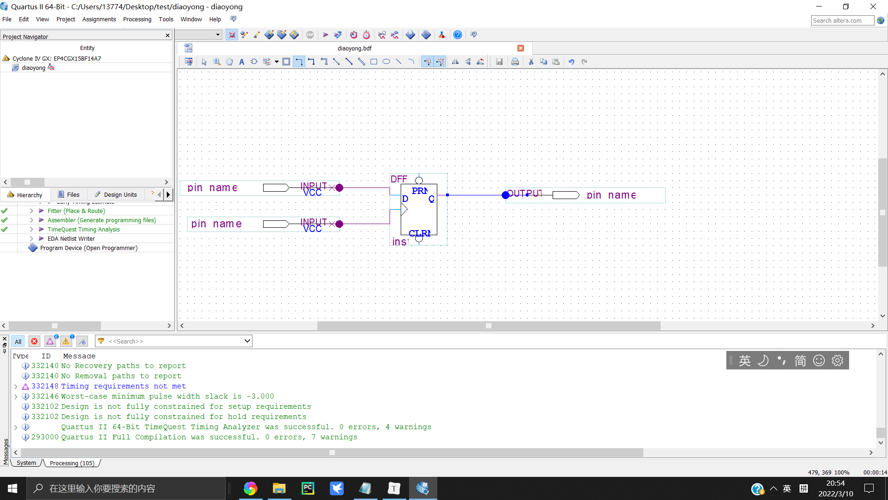Screen dimensions: 888x500
Task: Toggle the Warning messages filter
Action: [66, 342]
